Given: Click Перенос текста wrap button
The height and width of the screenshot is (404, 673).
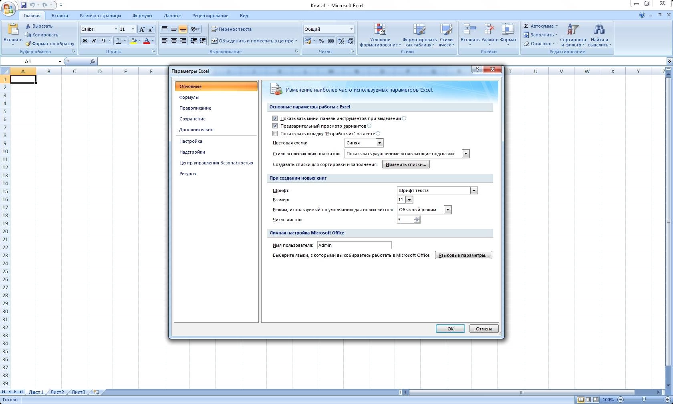Looking at the screenshot, I should coord(232,29).
